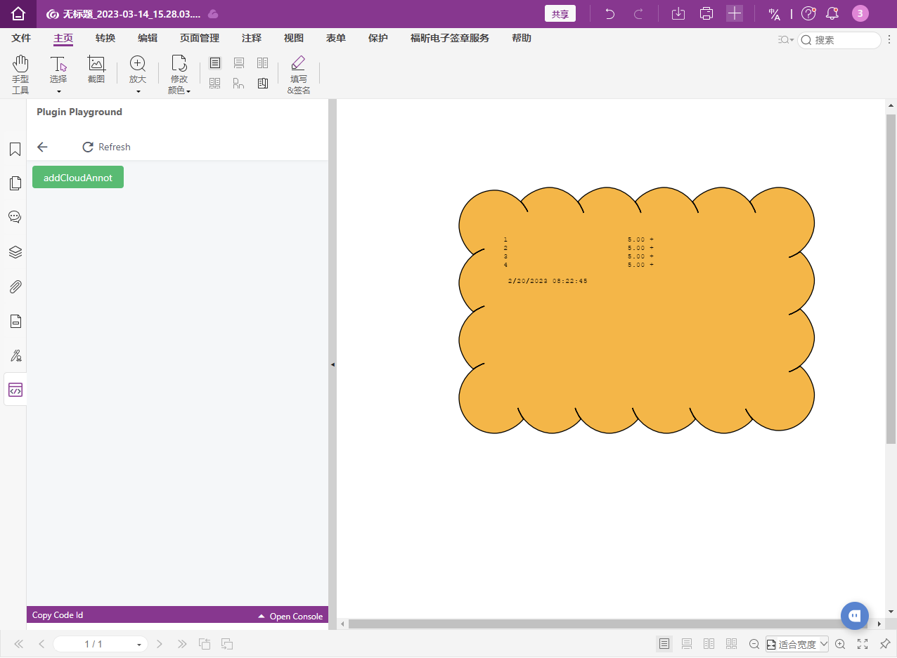Click Refresh in the Plugin Playground
The width and height of the screenshot is (897, 658).
click(x=105, y=147)
